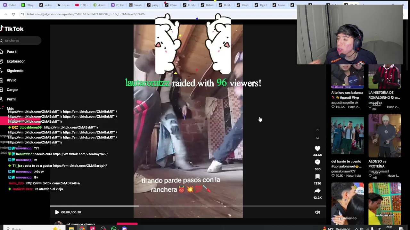Switch to the 'Anima' browser tab
The image size is (410, 230).
[x=279, y=5]
